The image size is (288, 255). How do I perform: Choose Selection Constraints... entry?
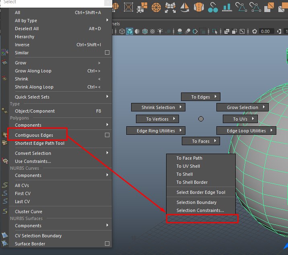pos(201,210)
